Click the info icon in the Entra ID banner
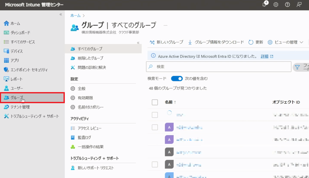This screenshot has height=178, width=309. tap(153, 56)
